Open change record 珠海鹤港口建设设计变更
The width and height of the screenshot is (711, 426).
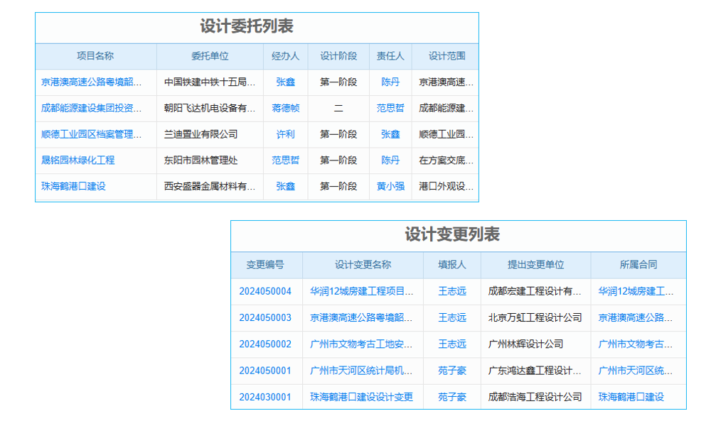coord(362,397)
